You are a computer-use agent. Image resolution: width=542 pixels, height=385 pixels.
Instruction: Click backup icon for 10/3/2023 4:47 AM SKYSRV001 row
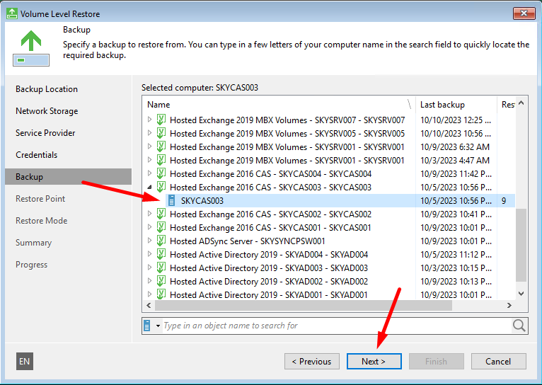tap(161, 161)
